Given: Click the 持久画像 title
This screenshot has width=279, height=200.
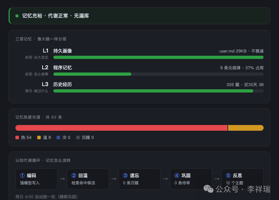Looking at the screenshot, I should [63, 51].
